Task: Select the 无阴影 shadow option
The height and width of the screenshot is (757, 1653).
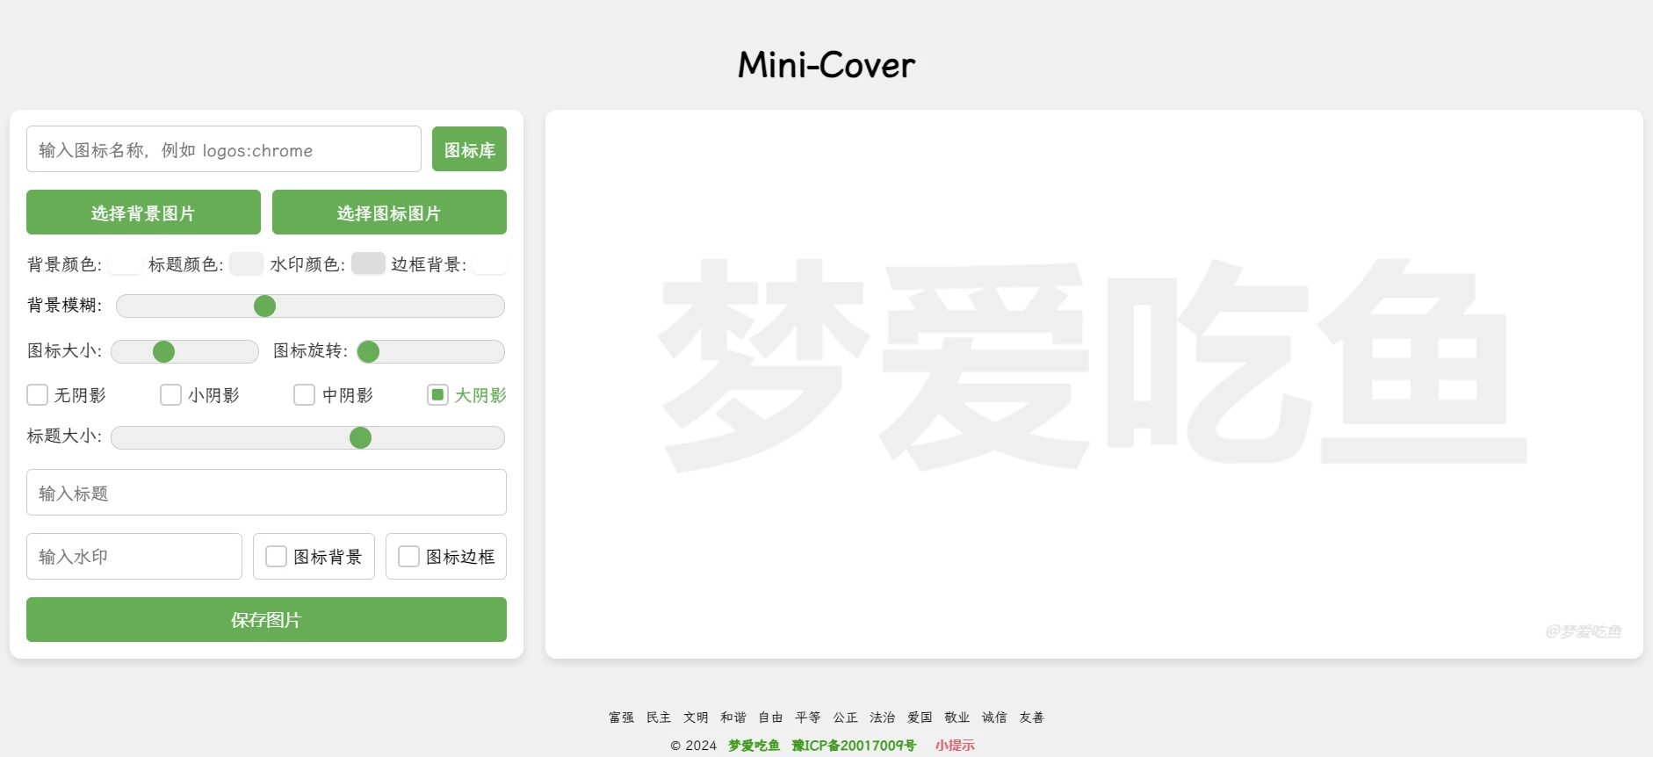Action: (38, 395)
